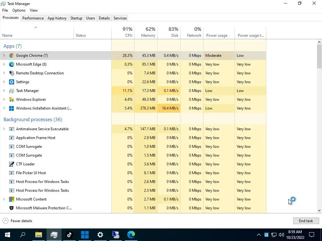Viewport: 322px width, 241px height.
Task: Open the Options menu
Action: pos(19,10)
